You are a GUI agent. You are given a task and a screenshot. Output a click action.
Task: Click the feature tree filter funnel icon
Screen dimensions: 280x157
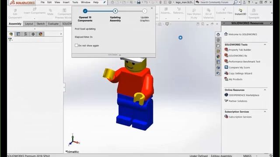(x=10, y=40)
